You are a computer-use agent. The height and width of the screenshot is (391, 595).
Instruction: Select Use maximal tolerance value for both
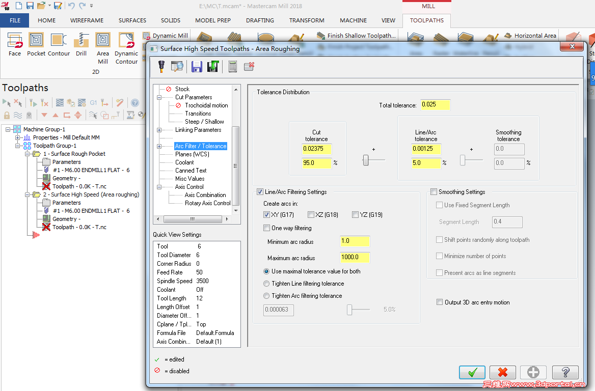point(266,271)
